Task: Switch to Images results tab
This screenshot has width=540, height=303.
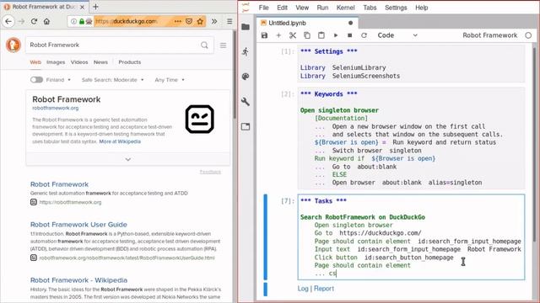Action: 56,62
